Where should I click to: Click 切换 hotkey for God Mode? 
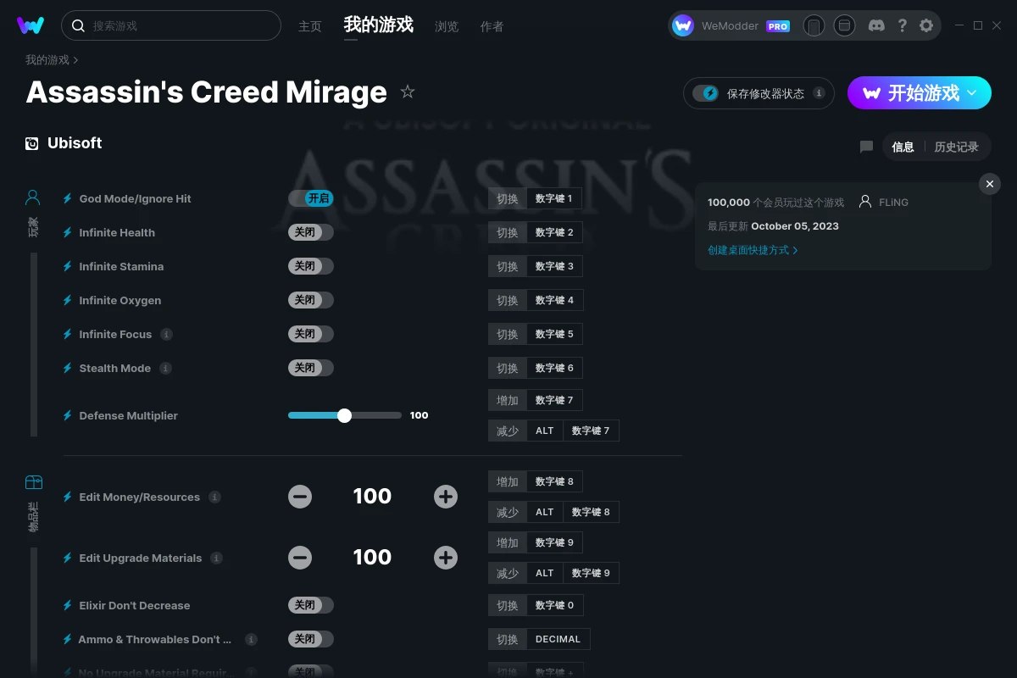508,198
